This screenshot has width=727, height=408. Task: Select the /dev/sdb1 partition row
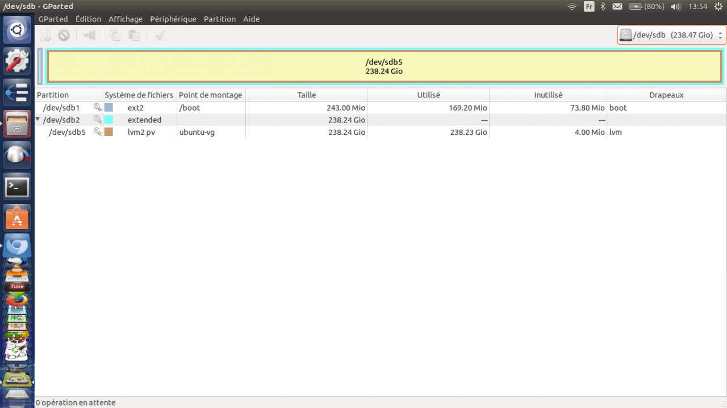coord(381,107)
